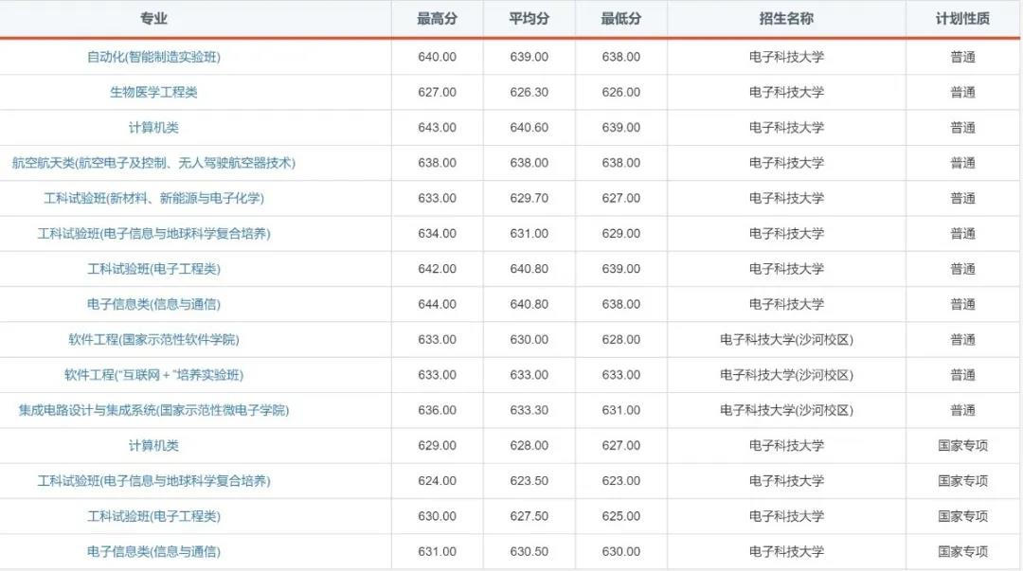1023x571 pixels.
Task: Open the 生物医学工程类 major link
Action: click(x=153, y=92)
